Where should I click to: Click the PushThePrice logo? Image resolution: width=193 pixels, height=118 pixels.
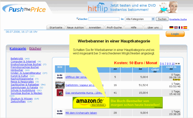coord(24,9)
